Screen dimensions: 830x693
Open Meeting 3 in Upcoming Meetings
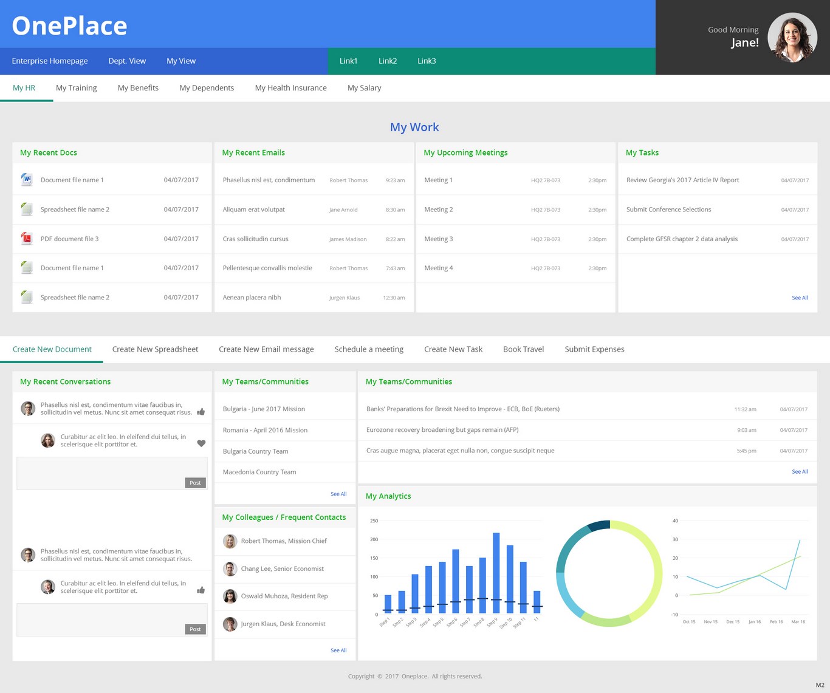[439, 239]
